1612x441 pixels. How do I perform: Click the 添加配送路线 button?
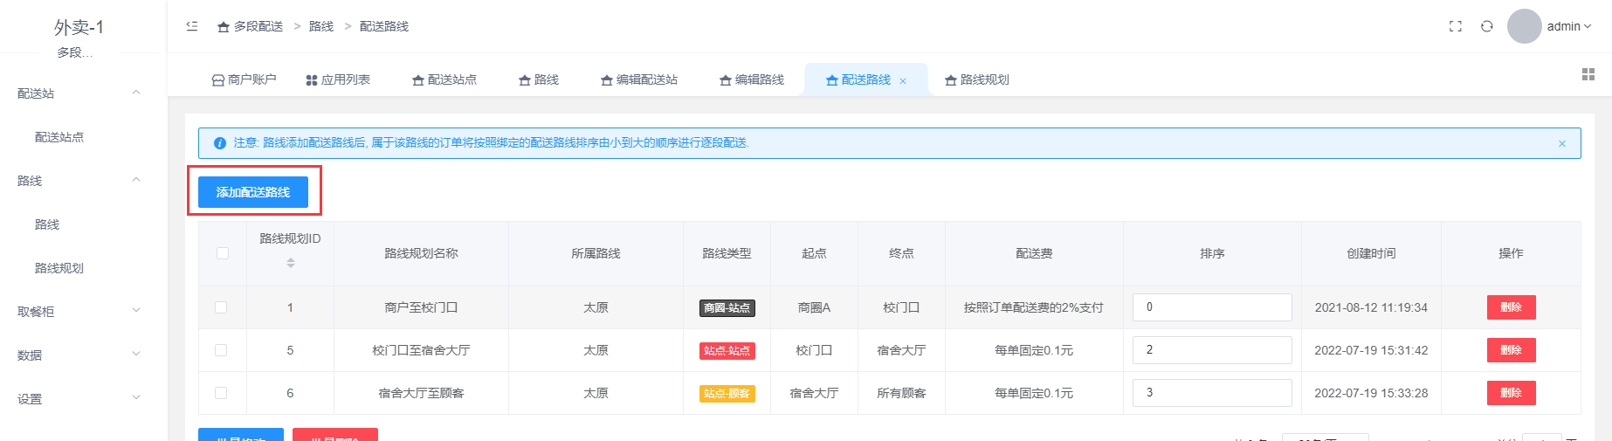[253, 192]
